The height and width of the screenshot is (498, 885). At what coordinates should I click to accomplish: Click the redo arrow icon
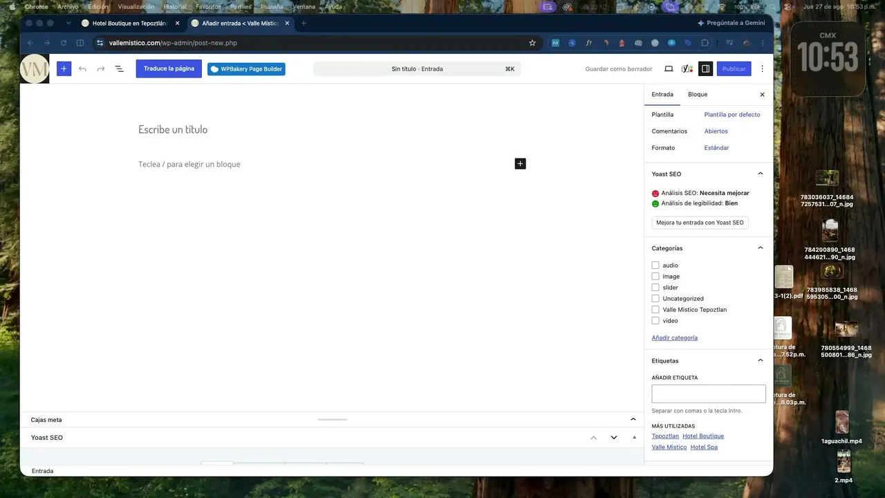tap(101, 68)
